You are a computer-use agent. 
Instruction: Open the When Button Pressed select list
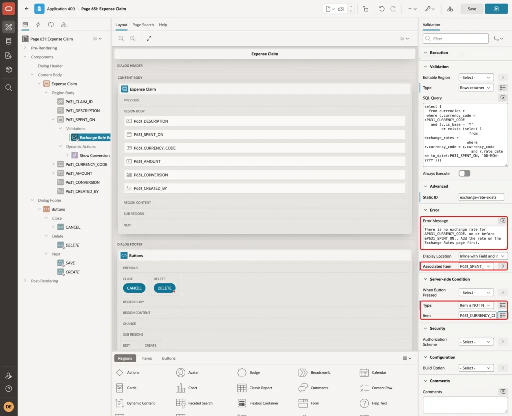tap(476, 292)
